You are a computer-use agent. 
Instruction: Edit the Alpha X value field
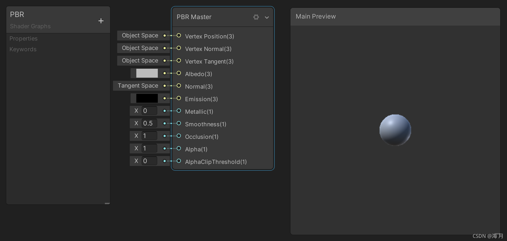[149, 148]
